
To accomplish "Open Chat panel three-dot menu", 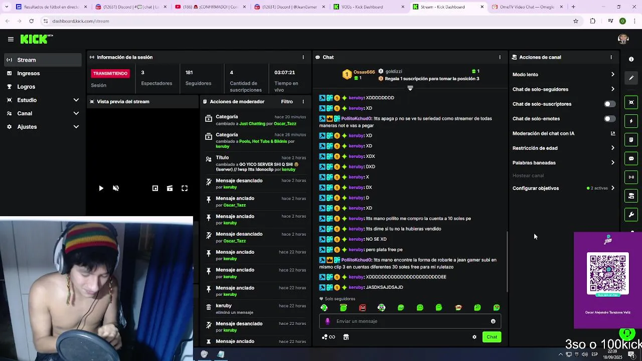I will 500,57.
